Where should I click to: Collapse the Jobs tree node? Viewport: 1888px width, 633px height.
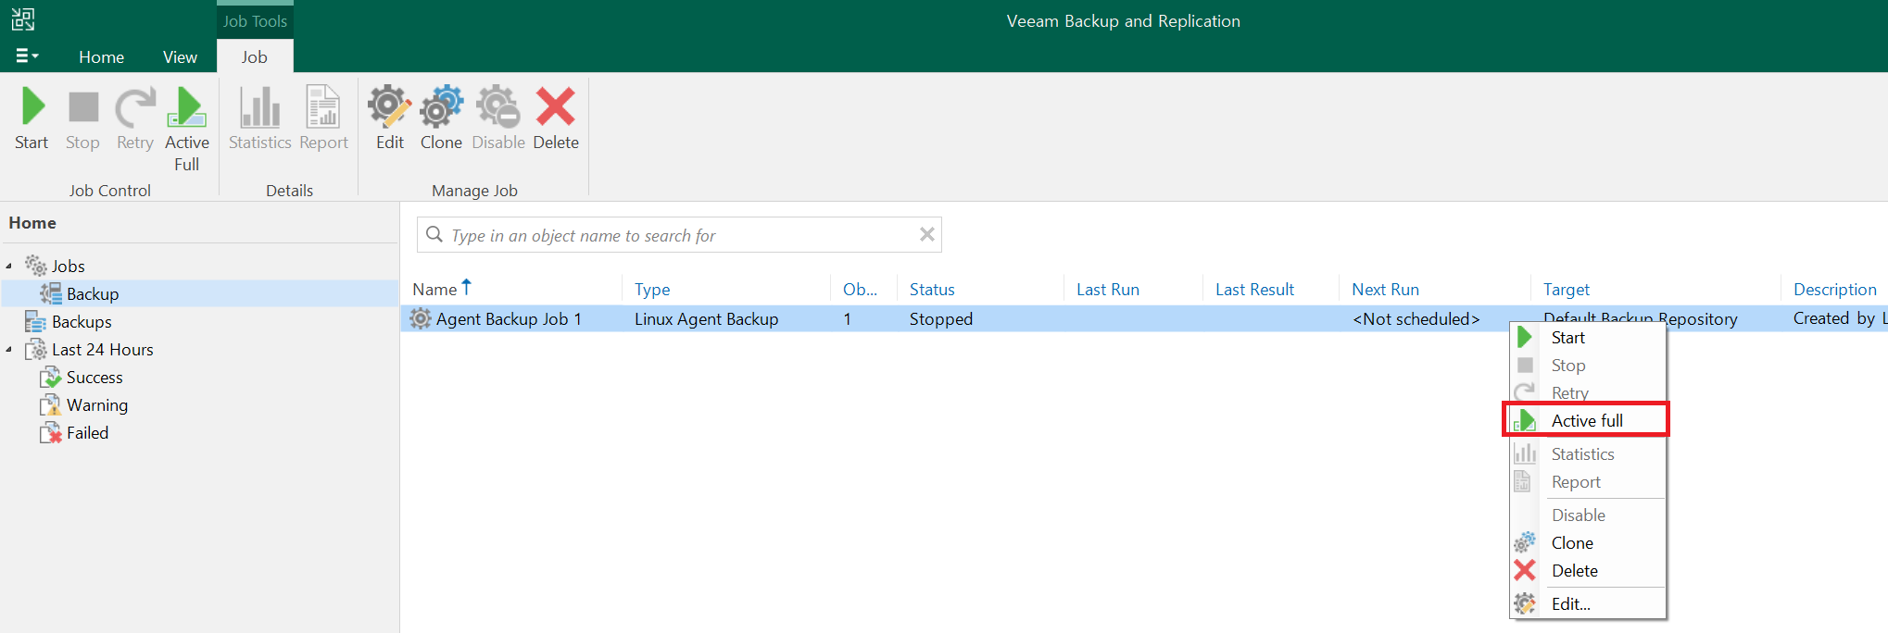(x=9, y=267)
